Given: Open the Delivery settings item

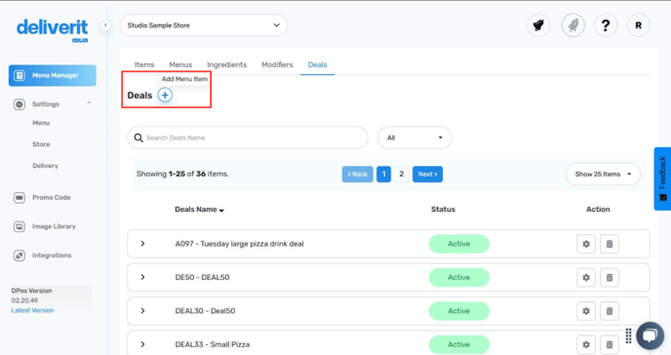Looking at the screenshot, I should (45, 166).
